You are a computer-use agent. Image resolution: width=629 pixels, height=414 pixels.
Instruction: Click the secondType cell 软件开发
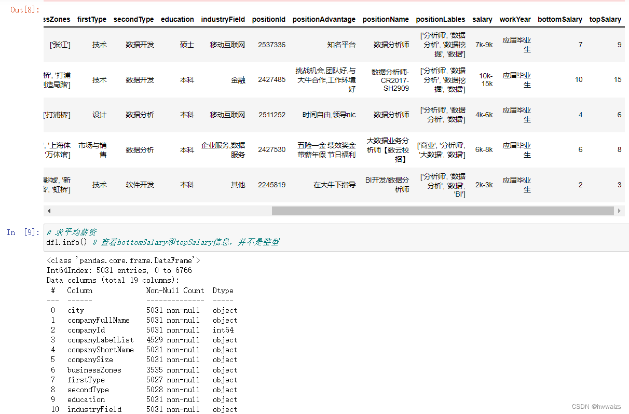click(x=140, y=185)
